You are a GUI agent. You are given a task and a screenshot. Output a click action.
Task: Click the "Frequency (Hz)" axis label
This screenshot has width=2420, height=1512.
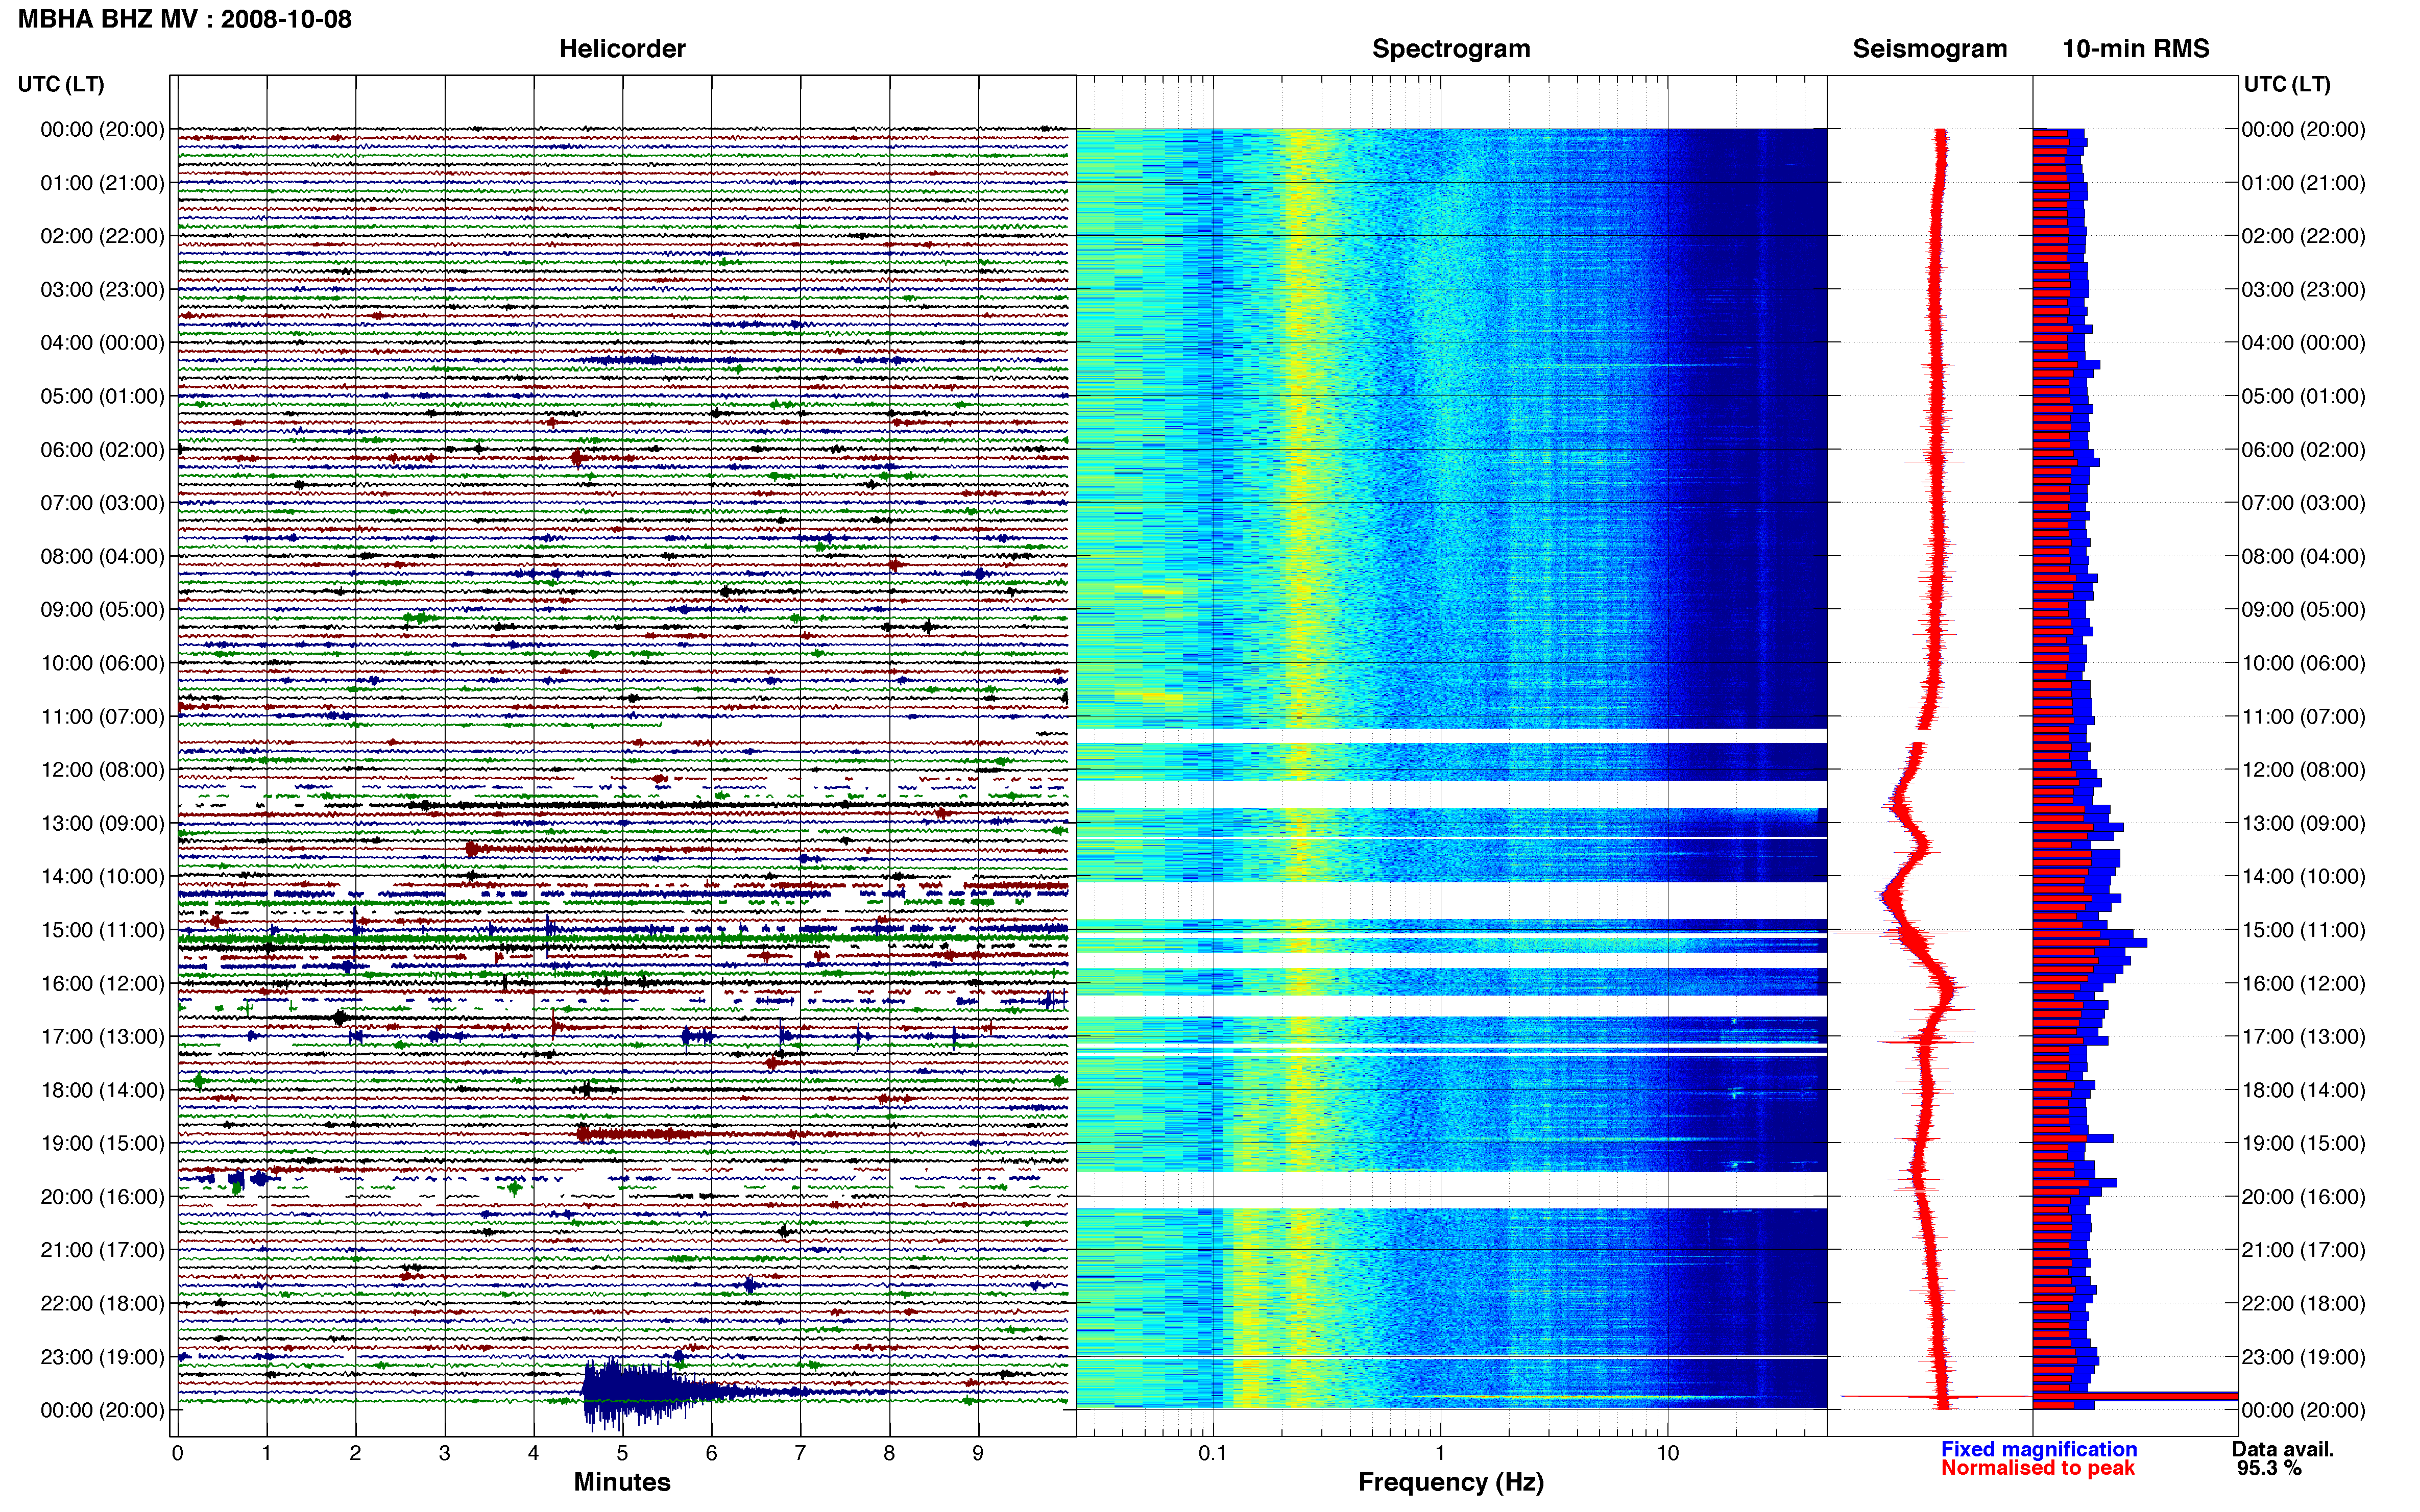[1450, 1482]
